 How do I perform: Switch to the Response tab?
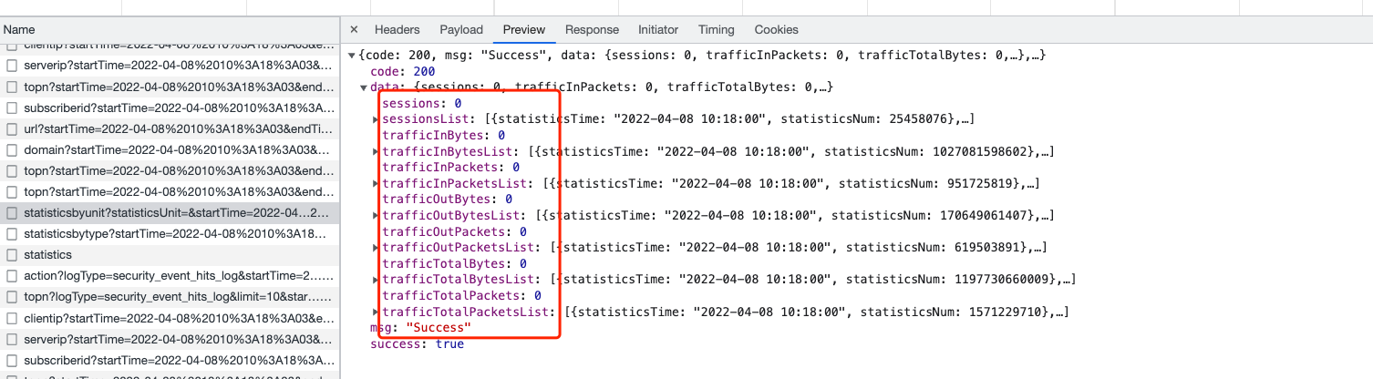coord(592,30)
